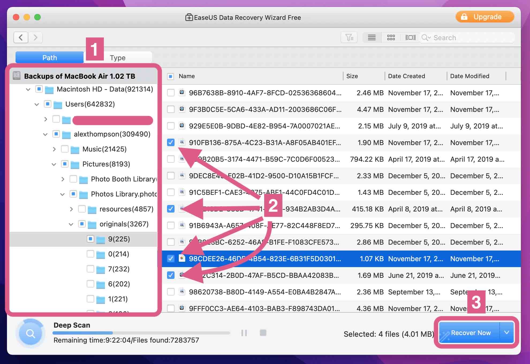This screenshot has width=530, height=364.
Task: Click the lock icon in Upgrade button
Action: pyautogui.click(x=464, y=17)
